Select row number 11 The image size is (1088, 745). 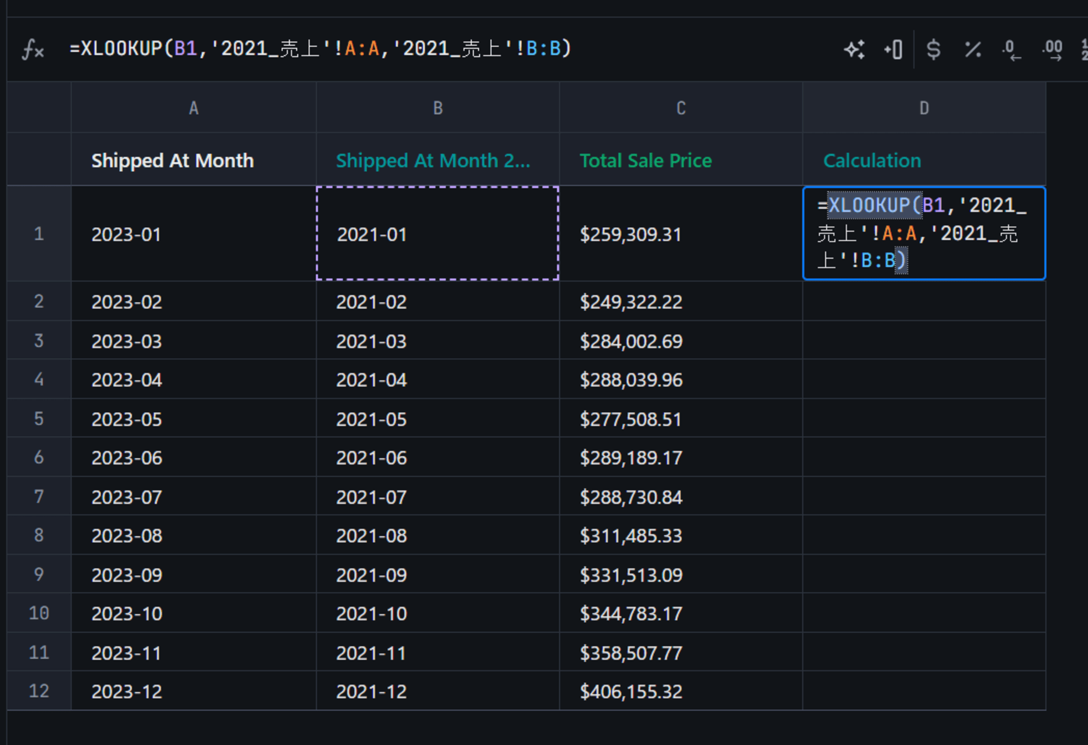point(39,652)
